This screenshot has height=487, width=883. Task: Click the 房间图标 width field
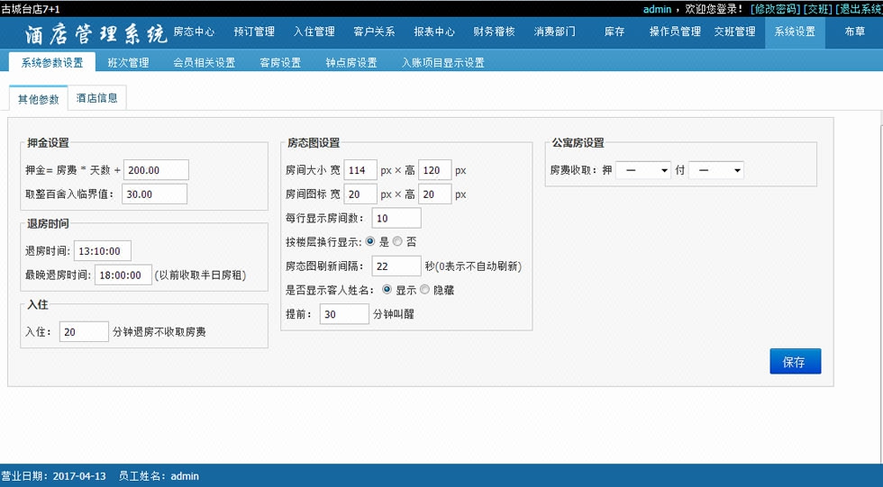[x=360, y=194]
